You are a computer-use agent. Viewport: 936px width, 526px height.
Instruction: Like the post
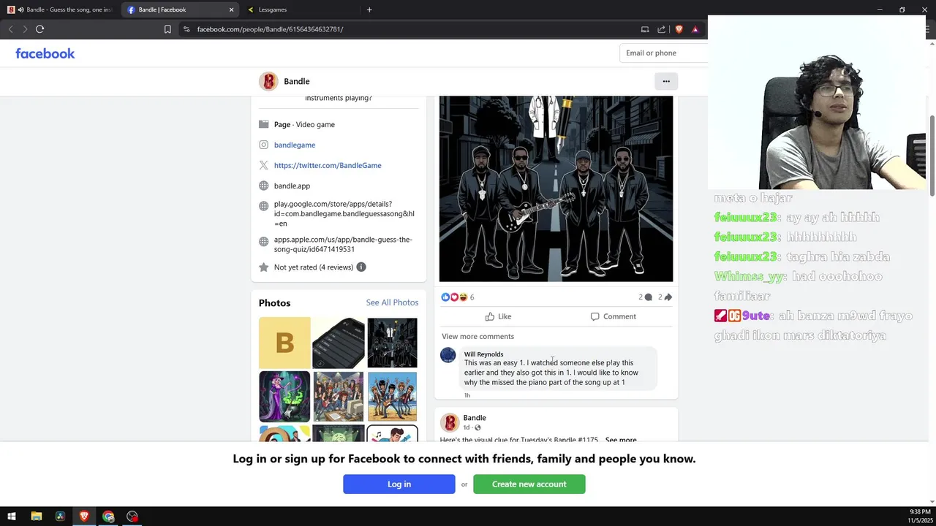point(498,316)
